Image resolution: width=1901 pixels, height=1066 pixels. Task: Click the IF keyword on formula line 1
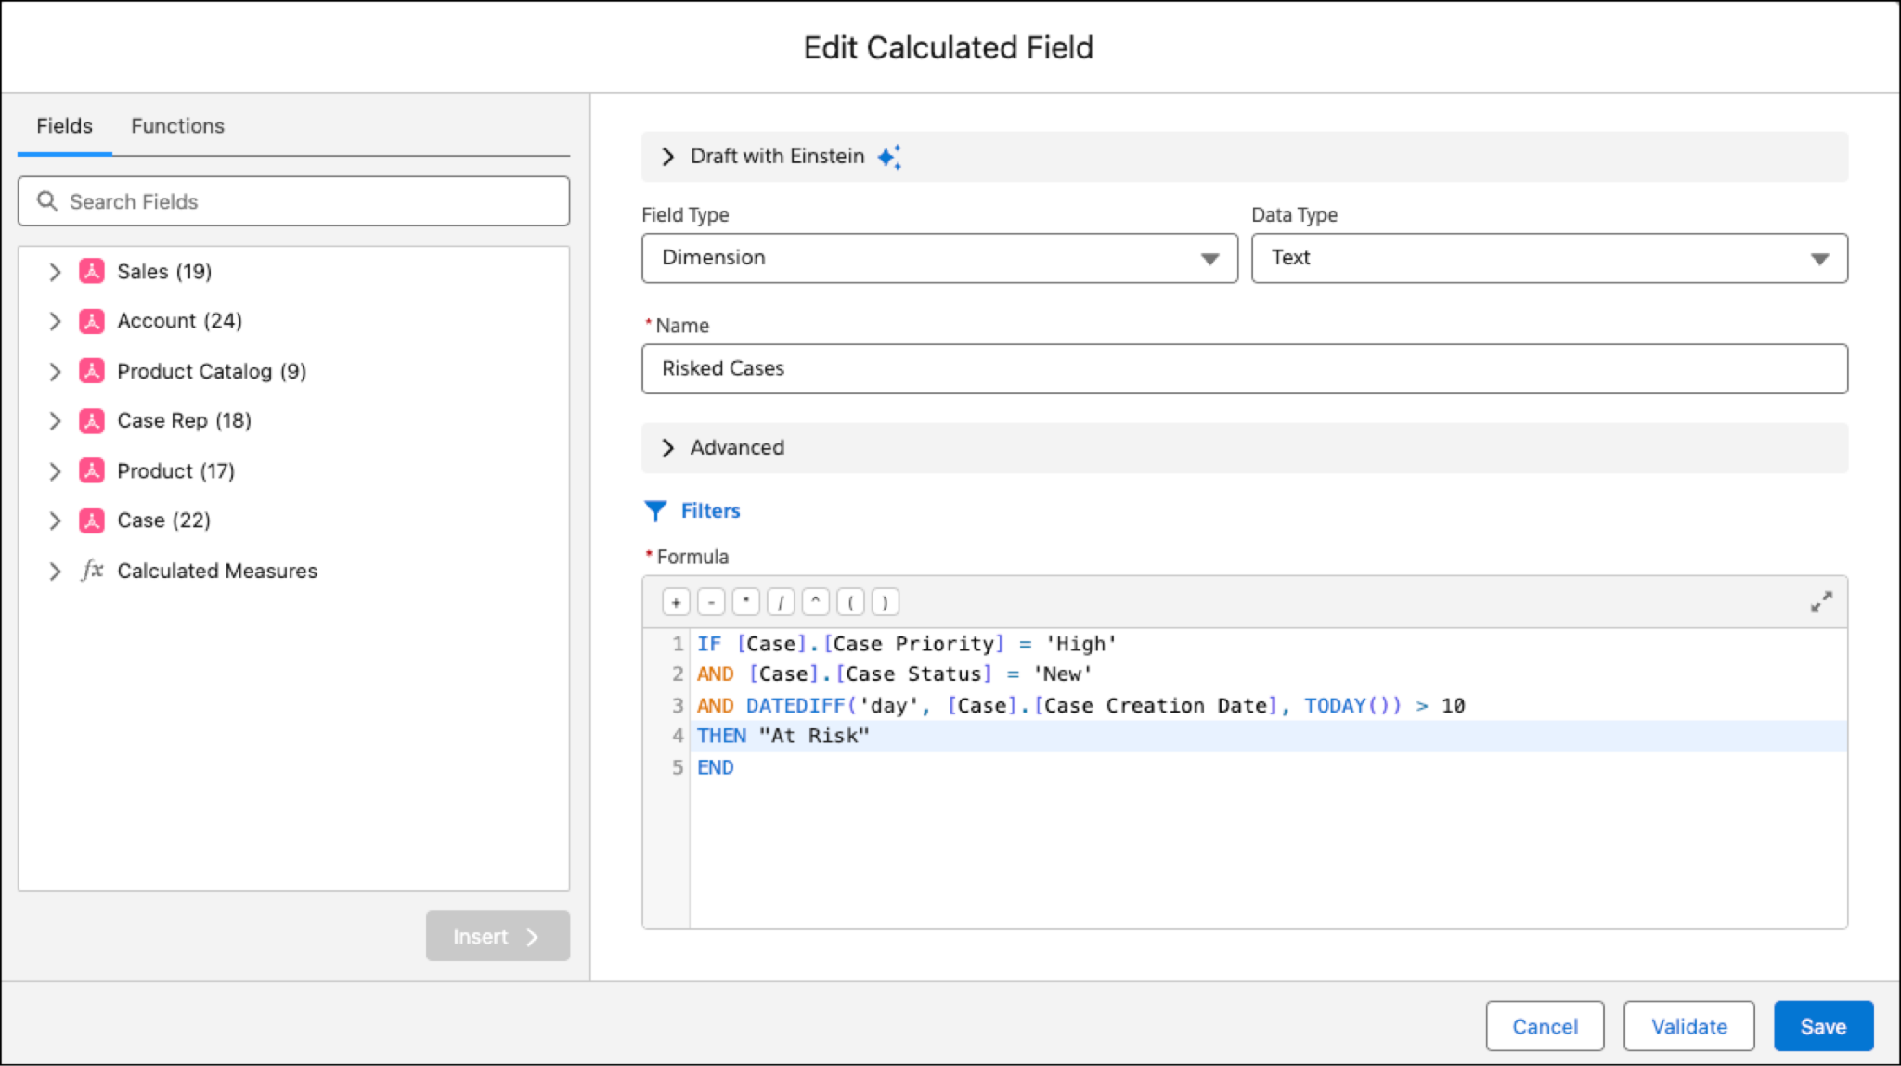(x=709, y=644)
